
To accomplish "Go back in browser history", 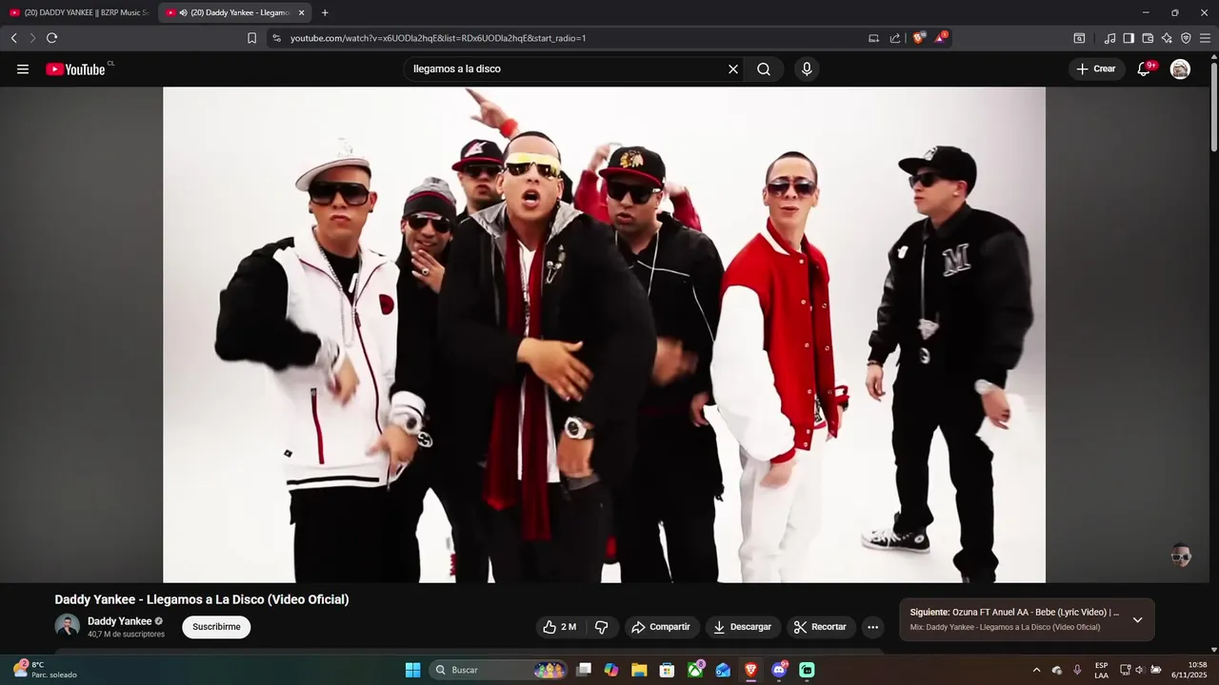I will (13, 38).
